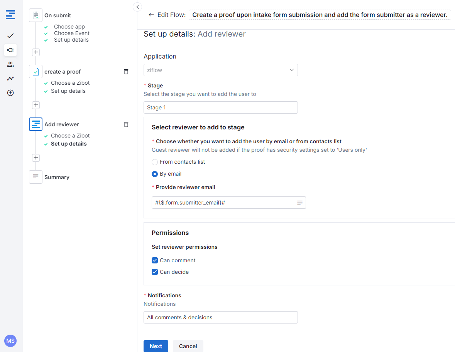Click the On submit step label
455x352 pixels.
tap(58, 16)
